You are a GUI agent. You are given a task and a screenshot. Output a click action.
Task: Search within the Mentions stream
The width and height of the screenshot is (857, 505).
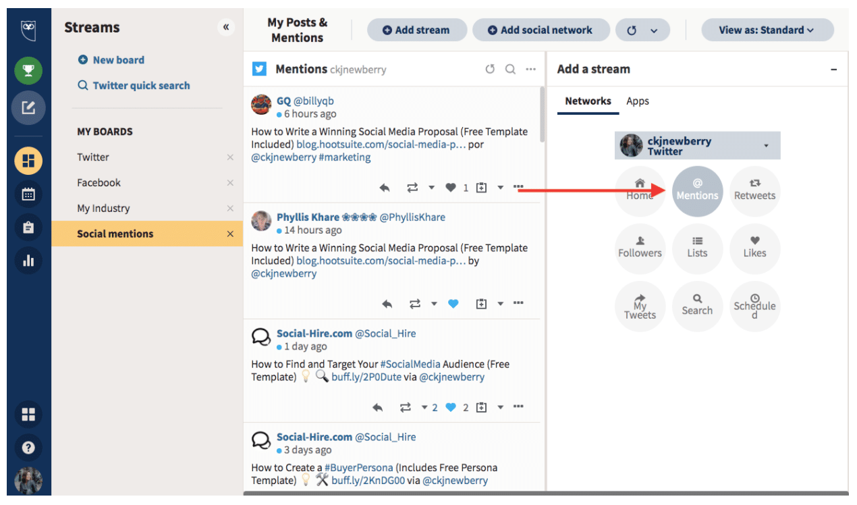[x=511, y=69]
